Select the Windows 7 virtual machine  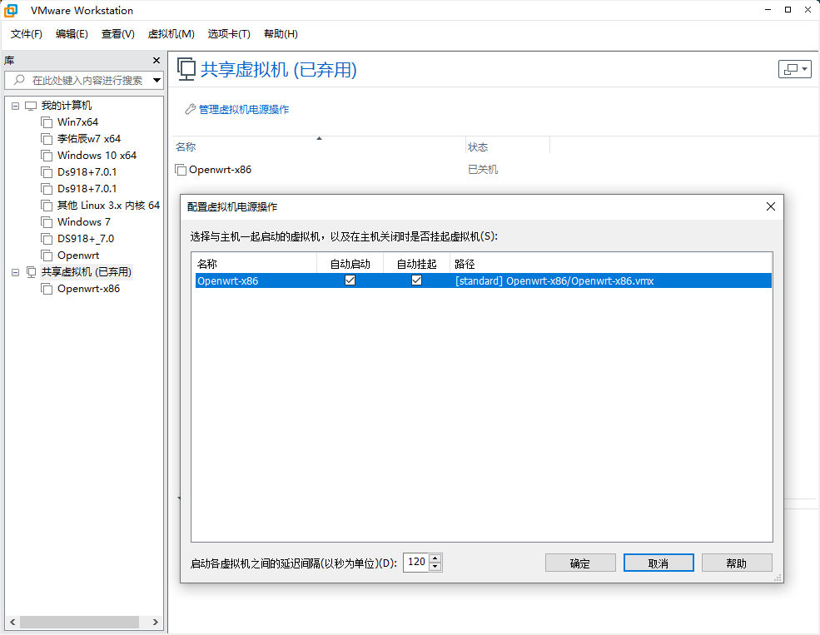tap(84, 222)
